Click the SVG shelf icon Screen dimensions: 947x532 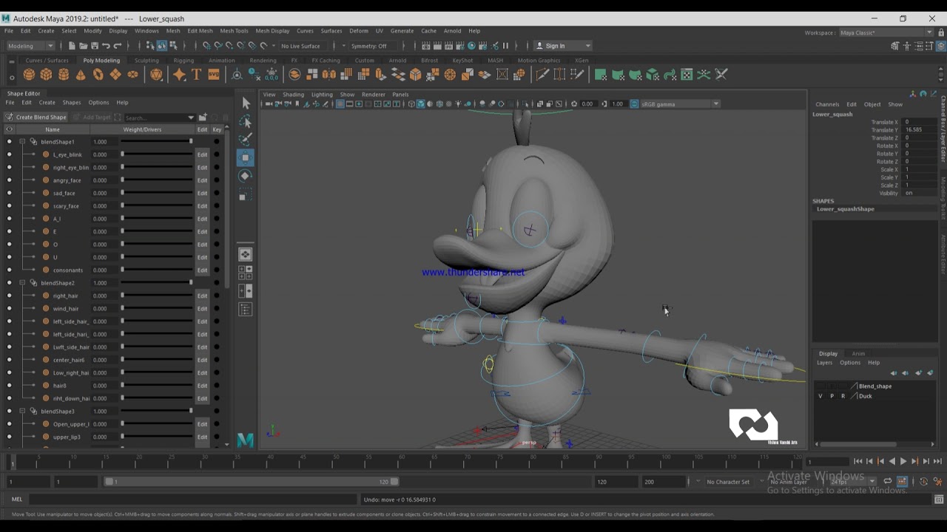(214, 75)
